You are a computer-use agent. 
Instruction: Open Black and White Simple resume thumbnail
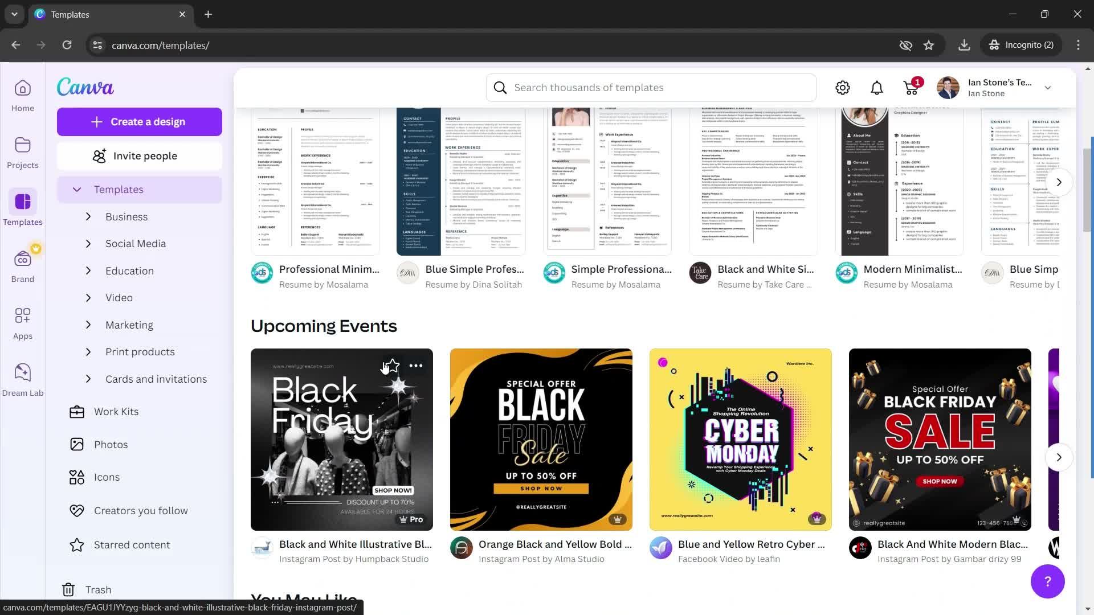(x=753, y=181)
